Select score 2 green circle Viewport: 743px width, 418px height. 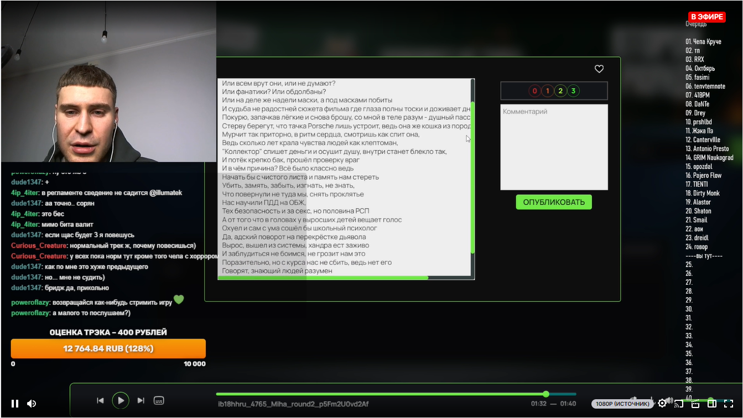click(x=560, y=91)
